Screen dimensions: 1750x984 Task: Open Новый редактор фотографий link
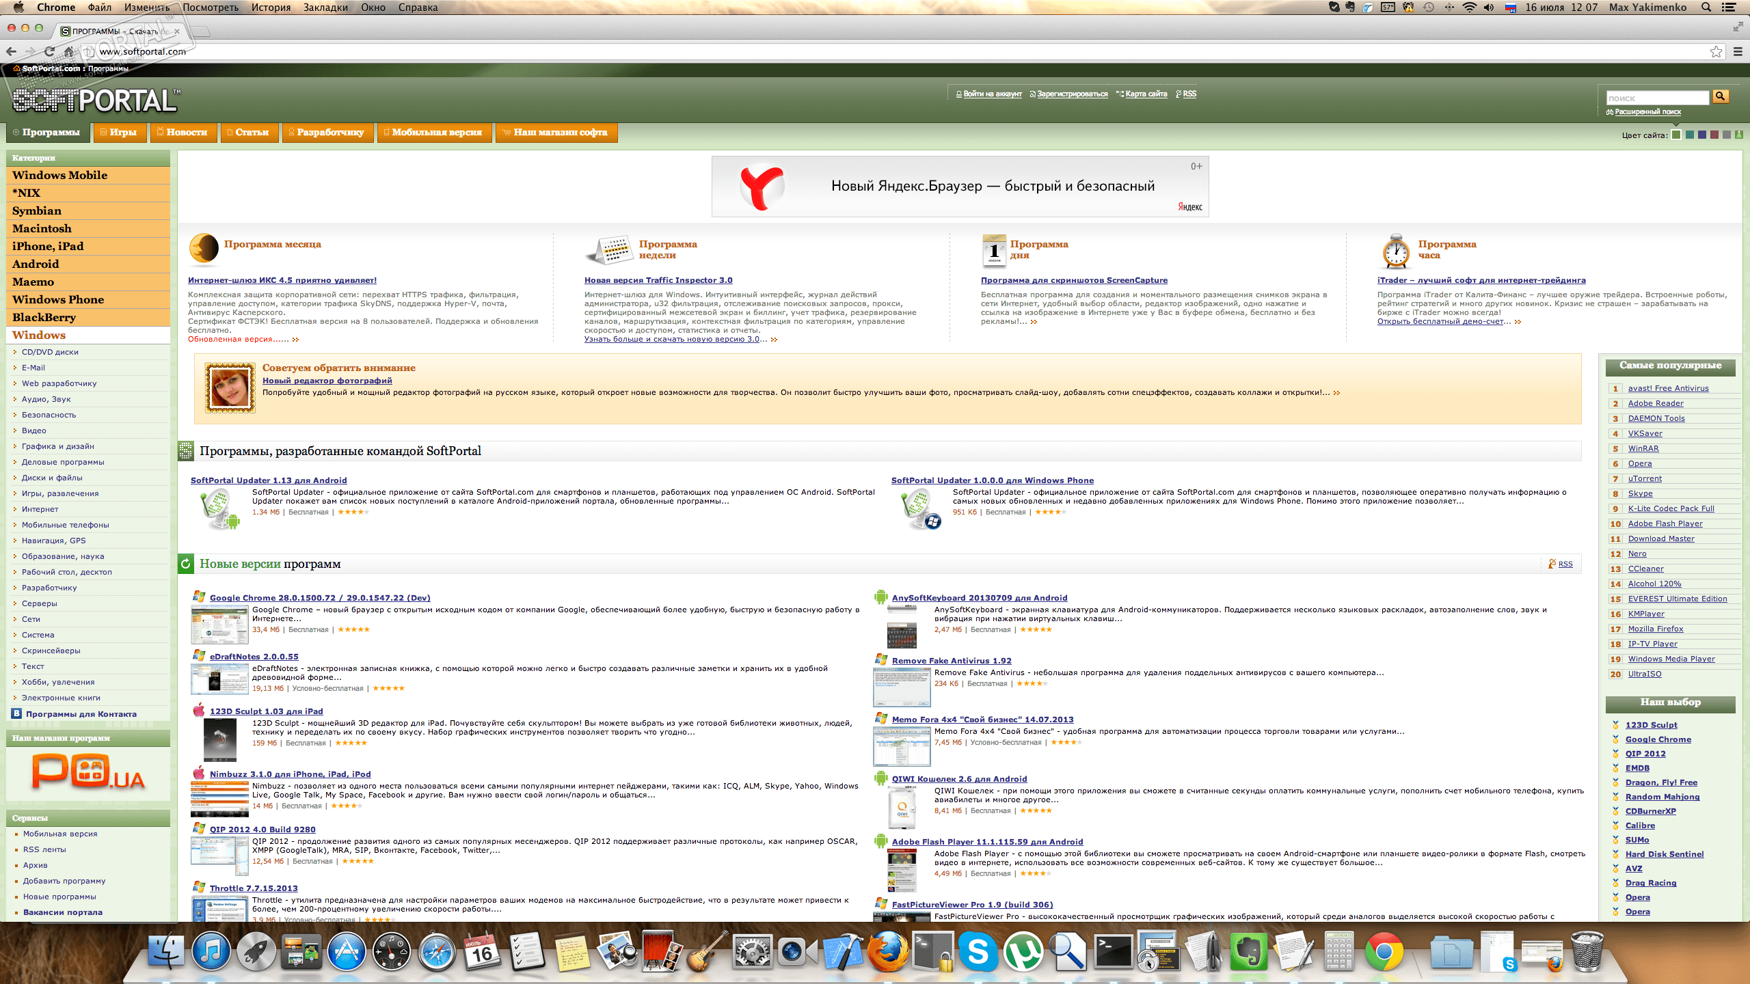point(327,381)
